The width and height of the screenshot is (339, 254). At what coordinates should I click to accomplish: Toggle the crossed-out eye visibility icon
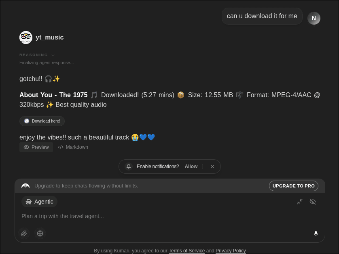tap(313, 202)
